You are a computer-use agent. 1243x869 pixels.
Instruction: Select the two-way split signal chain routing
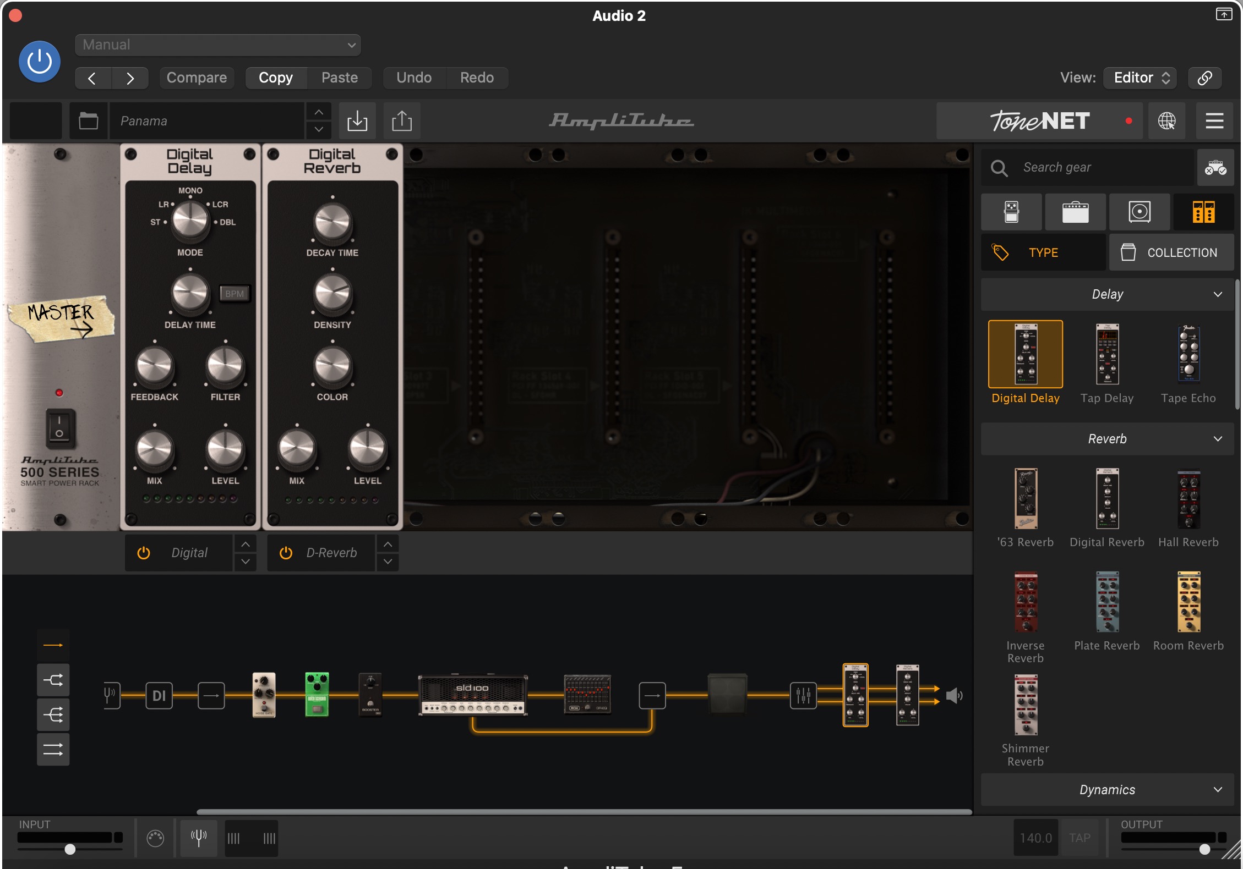pos(53,680)
